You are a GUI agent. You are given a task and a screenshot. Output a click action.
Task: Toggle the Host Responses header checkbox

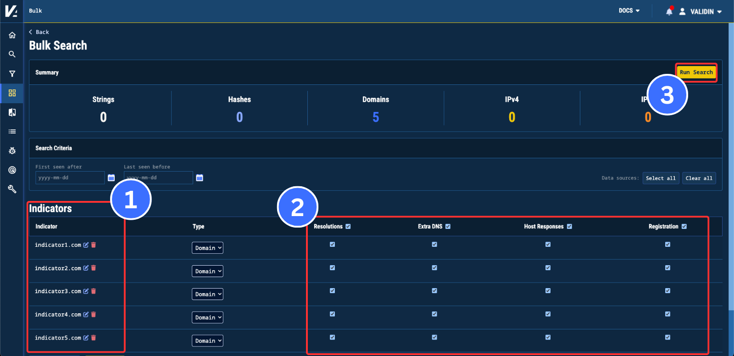[569, 226]
